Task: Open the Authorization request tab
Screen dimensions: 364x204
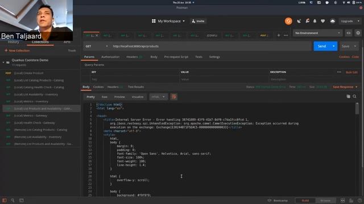Action: 110,57
